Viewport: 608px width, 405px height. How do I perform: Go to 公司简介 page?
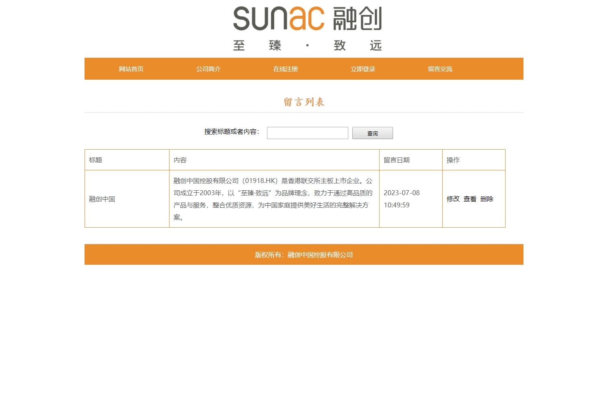(x=208, y=69)
